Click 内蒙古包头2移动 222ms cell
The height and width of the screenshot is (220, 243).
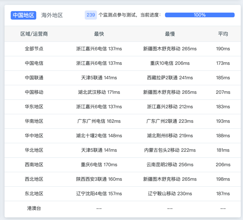[x=170, y=150]
